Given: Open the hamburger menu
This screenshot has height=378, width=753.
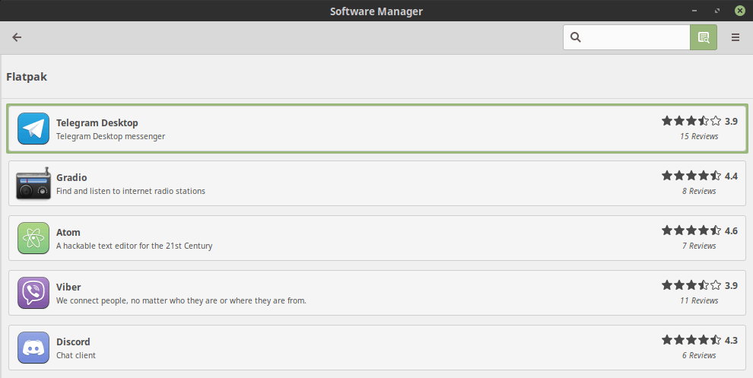Looking at the screenshot, I should pyautogui.click(x=736, y=37).
